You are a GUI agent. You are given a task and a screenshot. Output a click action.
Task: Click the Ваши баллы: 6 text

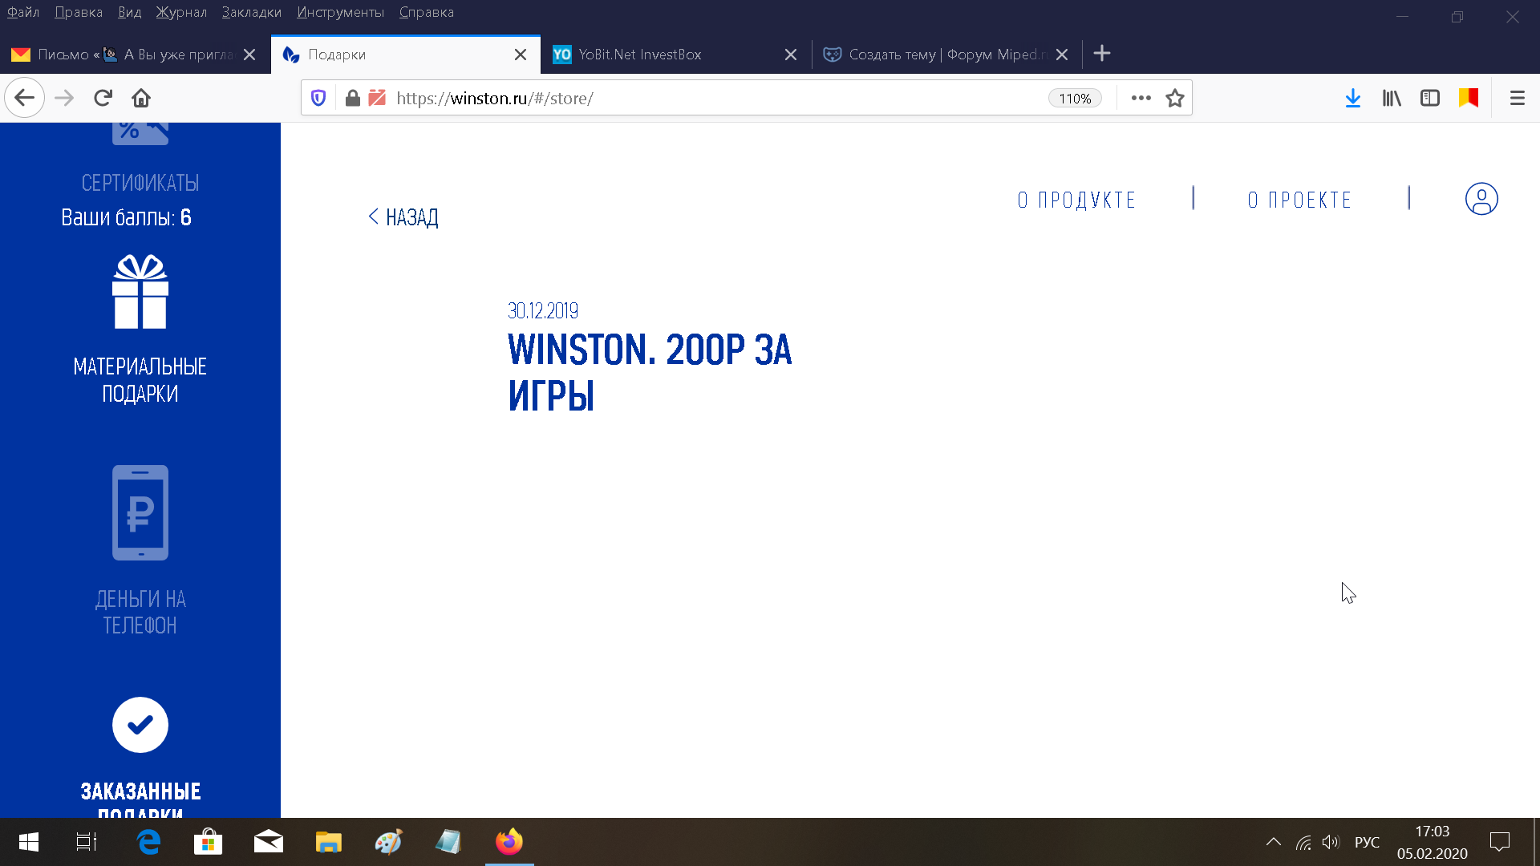pos(126,217)
